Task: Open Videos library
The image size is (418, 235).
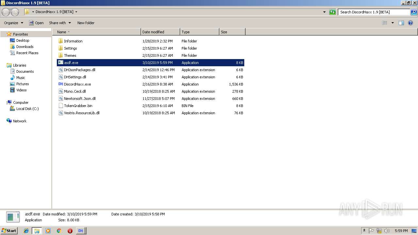Action: click(x=21, y=90)
